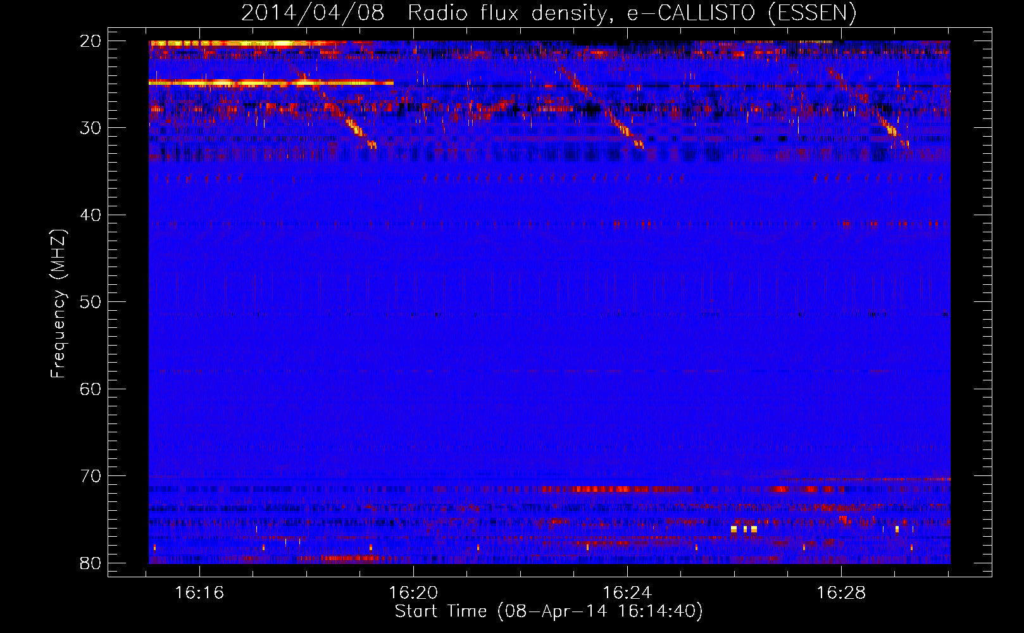Click frequency tick label 60
Image resolution: width=1024 pixels, height=633 pixels.
coord(91,389)
